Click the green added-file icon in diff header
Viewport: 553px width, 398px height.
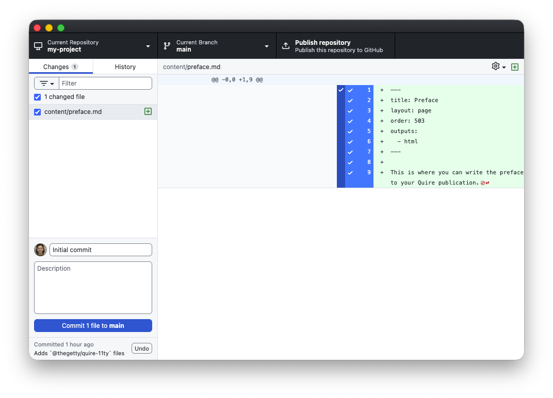(514, 67)
